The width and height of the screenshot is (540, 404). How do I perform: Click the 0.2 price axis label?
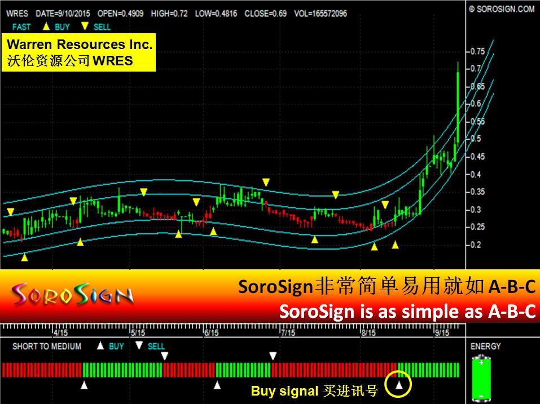[x=476, y=245]
